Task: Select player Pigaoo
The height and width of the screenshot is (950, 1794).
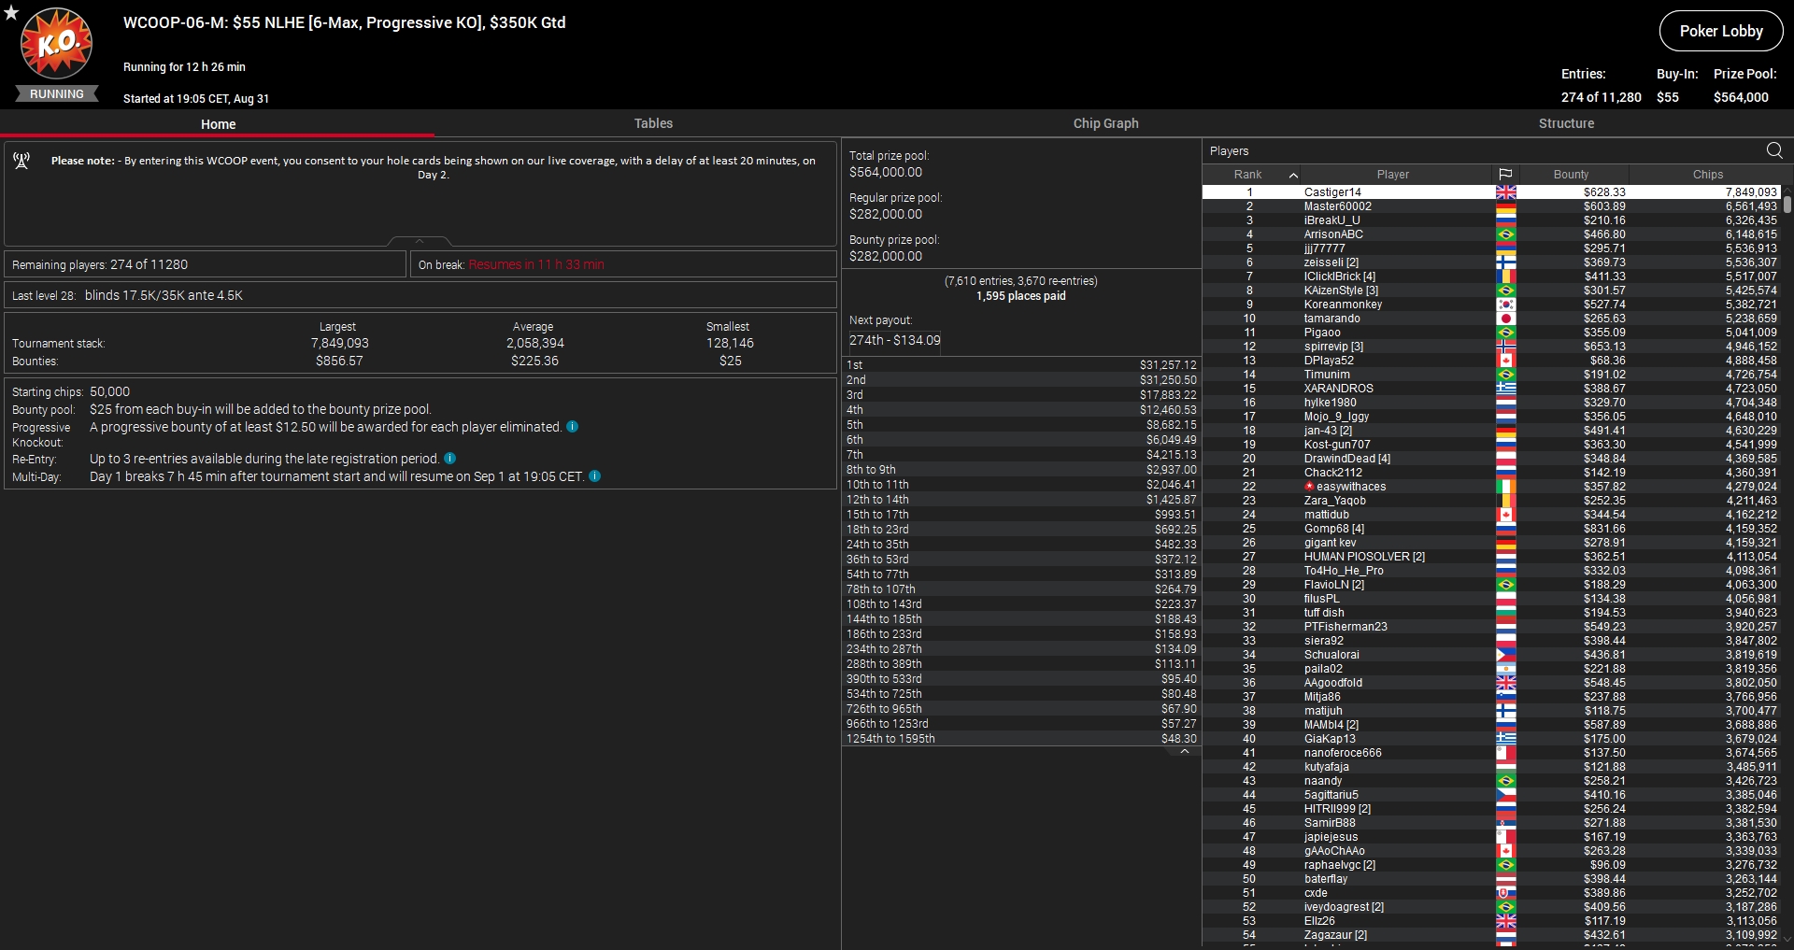Action: (1491, 333)
